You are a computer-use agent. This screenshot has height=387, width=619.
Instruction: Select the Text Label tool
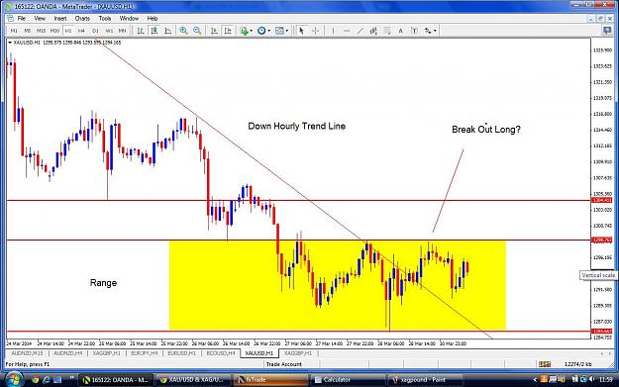[414, 31]
